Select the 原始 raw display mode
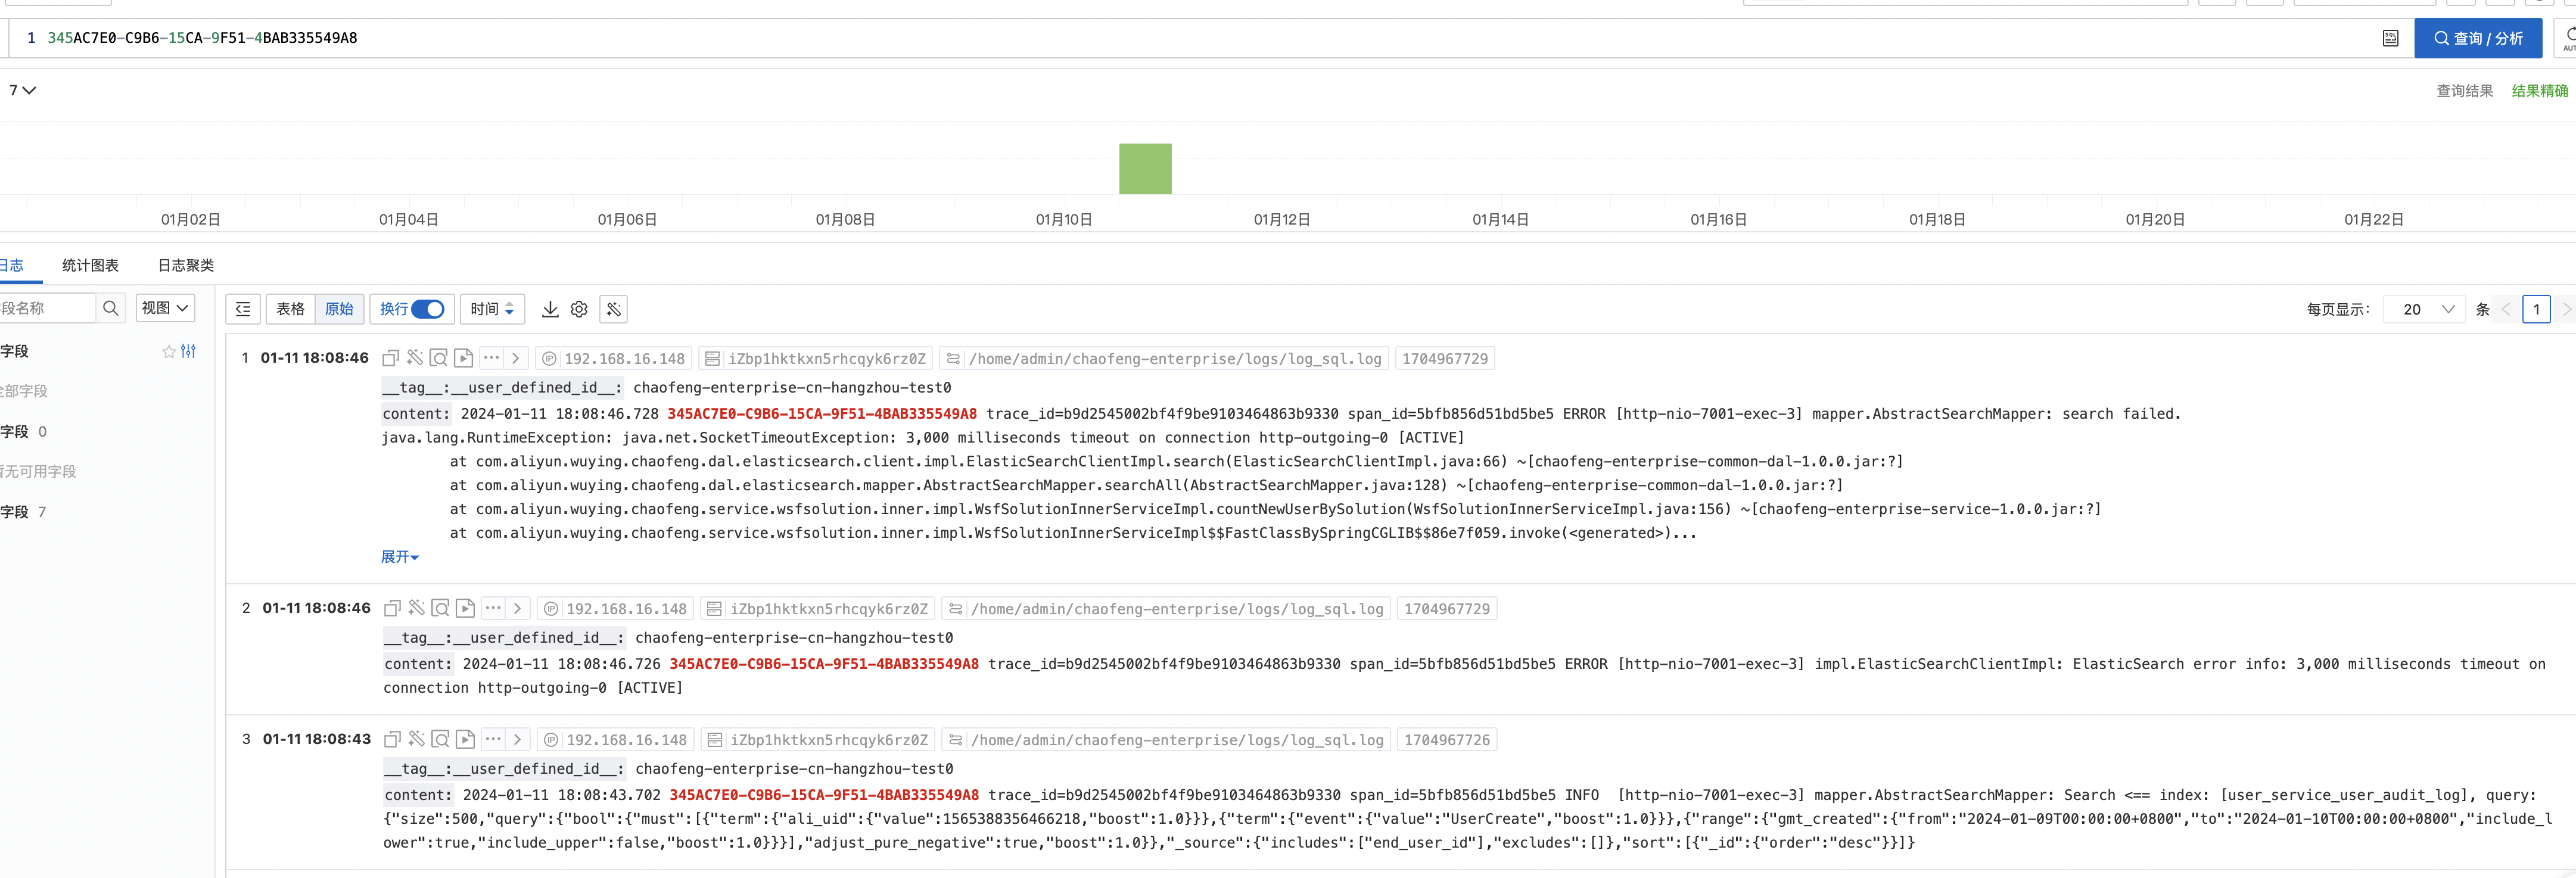Viewport: 2576px width, 878px height. (x=339, y=309)
